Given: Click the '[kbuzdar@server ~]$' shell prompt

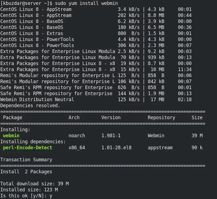Looking at the screenshot, I should [x=26, y=3].
